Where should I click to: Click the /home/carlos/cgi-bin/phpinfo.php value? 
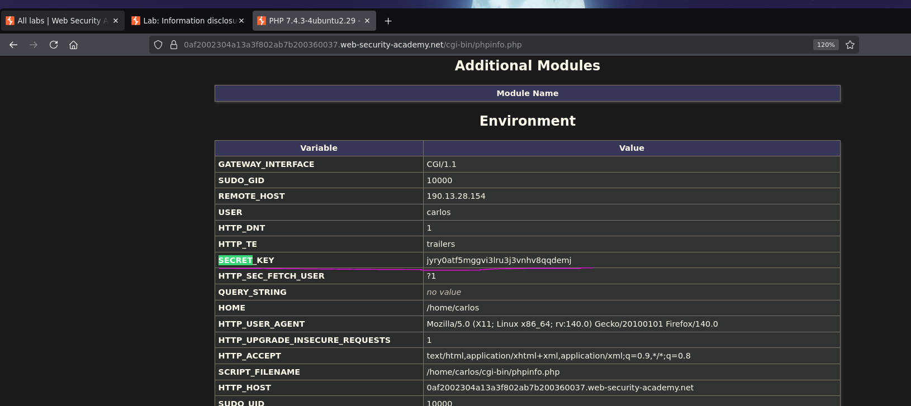tap(493, 372)
